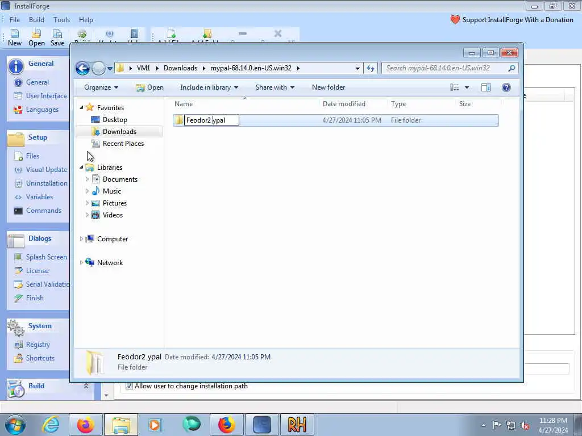Open the File menu in InstallForge

15,20
